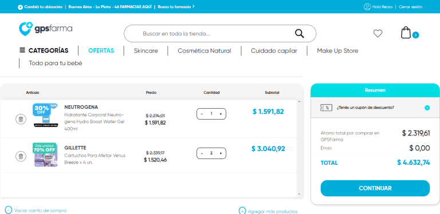Click the CONTINUAR button
This screenshot has height=214, width=440.
tap(375, 188)
